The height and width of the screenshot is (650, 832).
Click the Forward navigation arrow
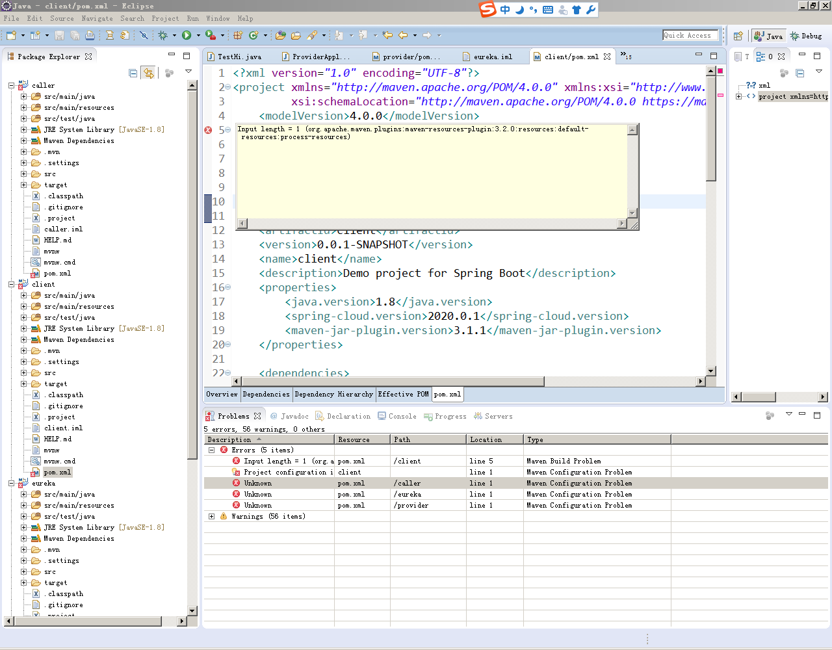coord(427,35)
